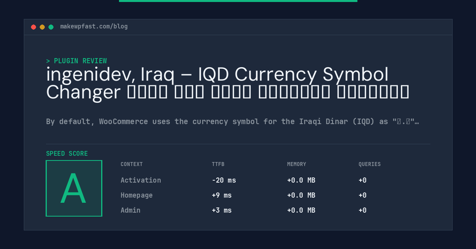Click Admin memory value '+0.0 MB'
Screen dimensions: 476x249
(x=301, y=210)
